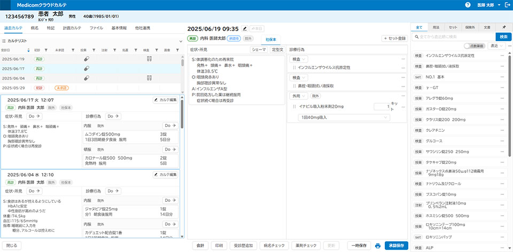Viewport: 513px width, 252px height.
Task: Select the セット tab in right panel
Action: pos(453,27)
